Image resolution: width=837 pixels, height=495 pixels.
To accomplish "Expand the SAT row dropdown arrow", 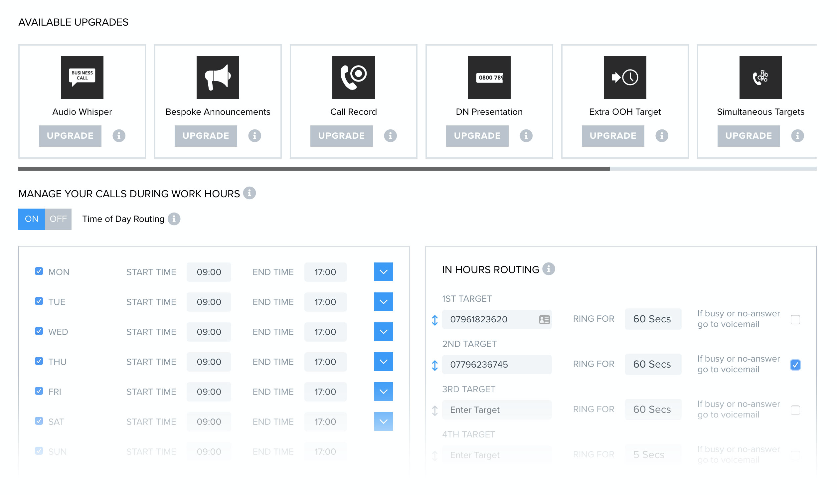I will tap(384, 421).
